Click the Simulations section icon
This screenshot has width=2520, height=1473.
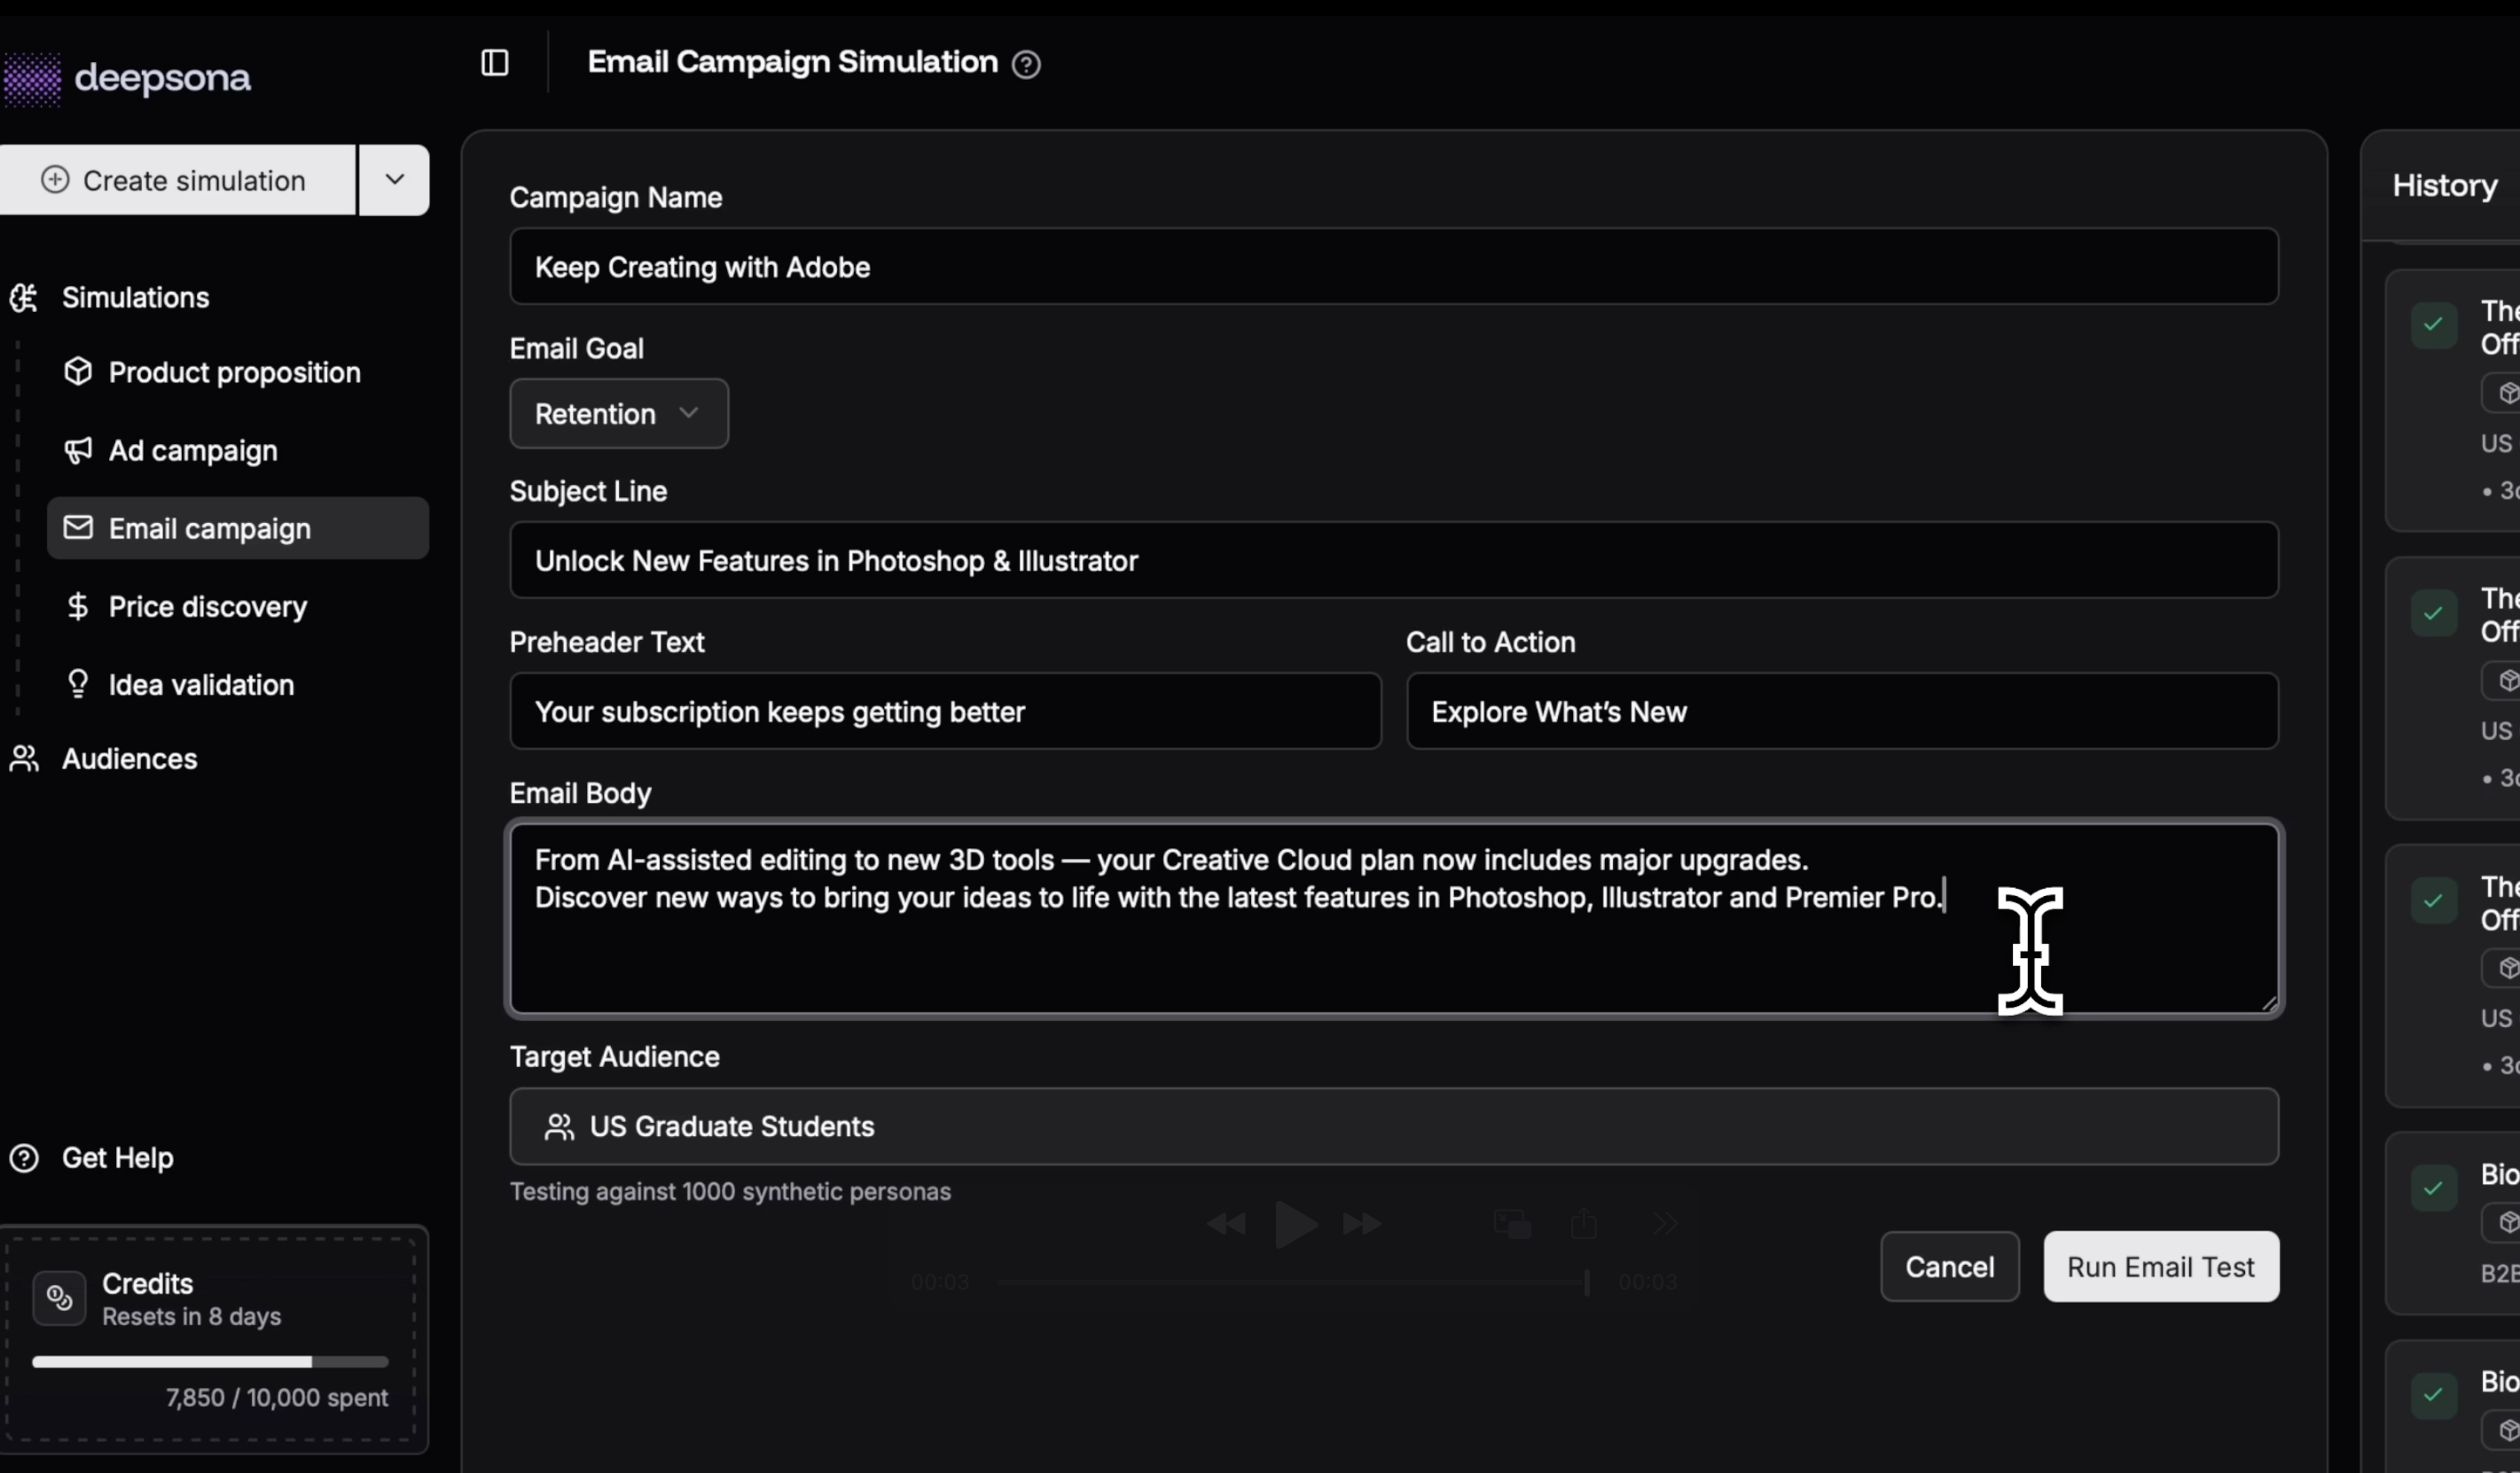click(x=24, y=298)
